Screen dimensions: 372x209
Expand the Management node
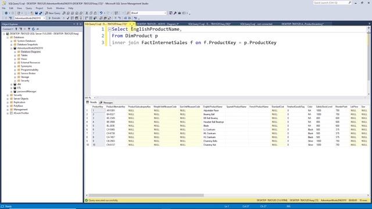8,110
